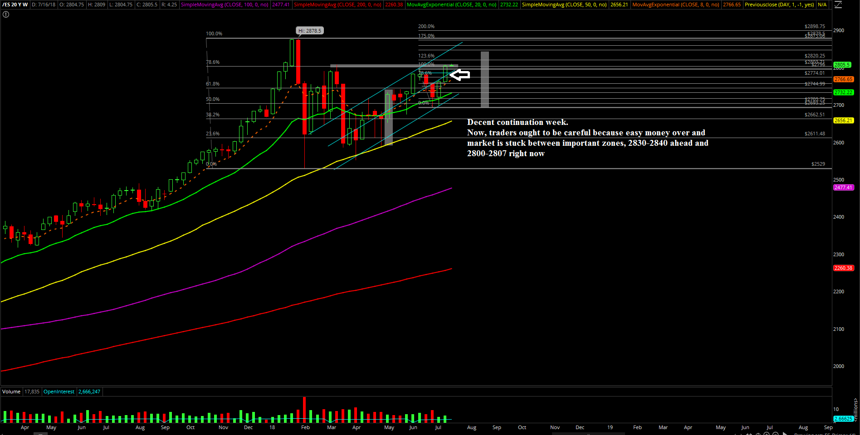Image resolution: width=860 pixels, height=435 pixels.
Task: Click the orange 2766.65 axis price tag
Action: [x=844, y=79]
